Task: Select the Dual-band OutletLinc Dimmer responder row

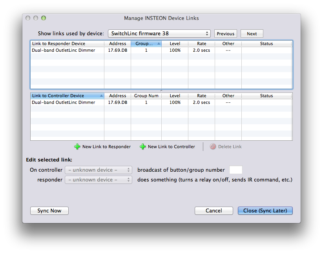Action: (x=161, y=50)
